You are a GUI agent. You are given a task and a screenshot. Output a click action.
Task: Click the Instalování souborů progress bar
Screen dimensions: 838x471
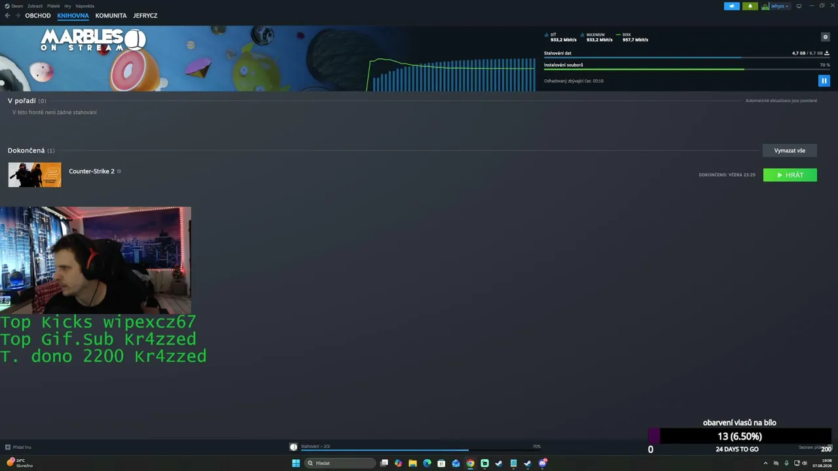point(687,69)
